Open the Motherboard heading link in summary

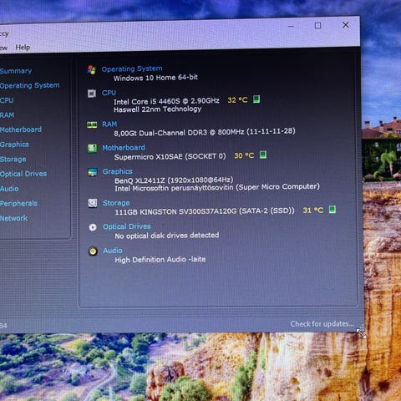click(x=124, y=148)
